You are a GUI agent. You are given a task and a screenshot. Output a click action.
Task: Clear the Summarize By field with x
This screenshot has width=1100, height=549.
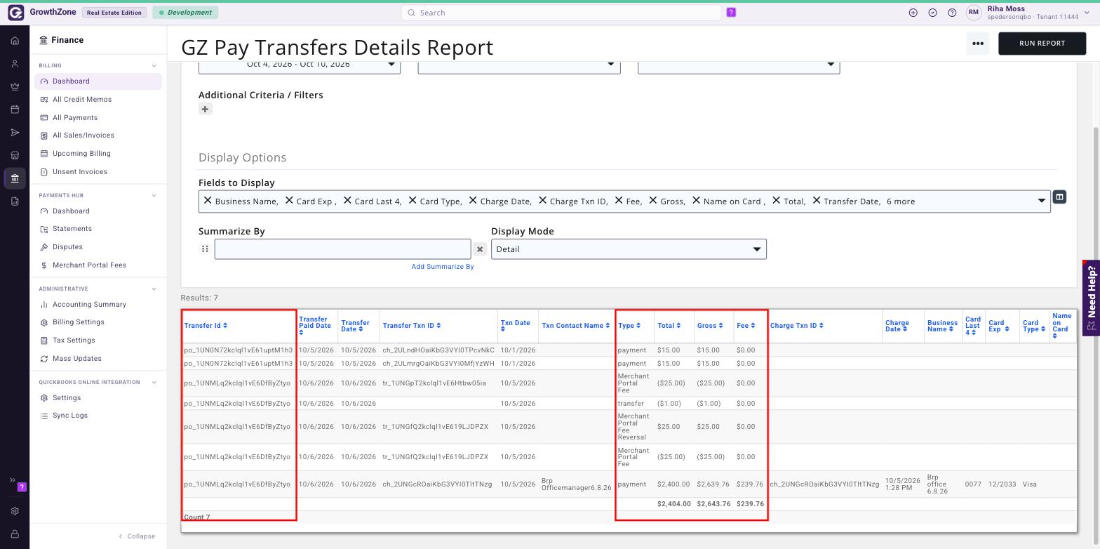480,249
